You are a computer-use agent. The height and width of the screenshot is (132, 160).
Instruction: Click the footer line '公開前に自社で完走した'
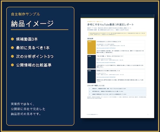pos(28,109)
